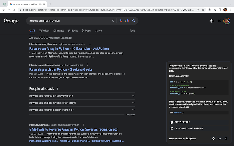This screenshot has height=146, width=234.
Task: Switch to the Images tab
Action: coord(59,31)
